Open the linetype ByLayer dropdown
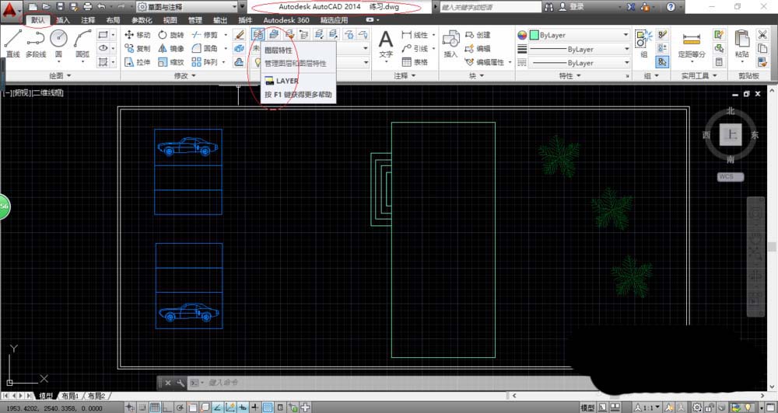 point(580,63)
